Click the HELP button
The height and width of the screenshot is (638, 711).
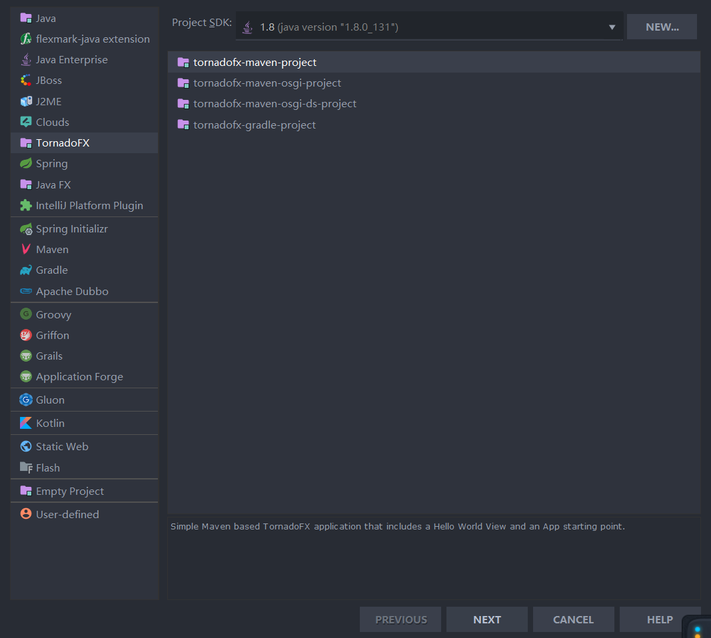[659, 619]
